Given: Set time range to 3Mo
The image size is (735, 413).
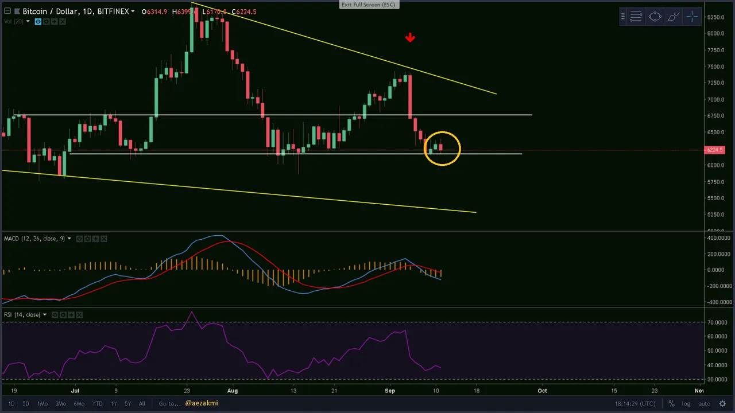Looking at the screenshot, I should [x=60, y=404].
